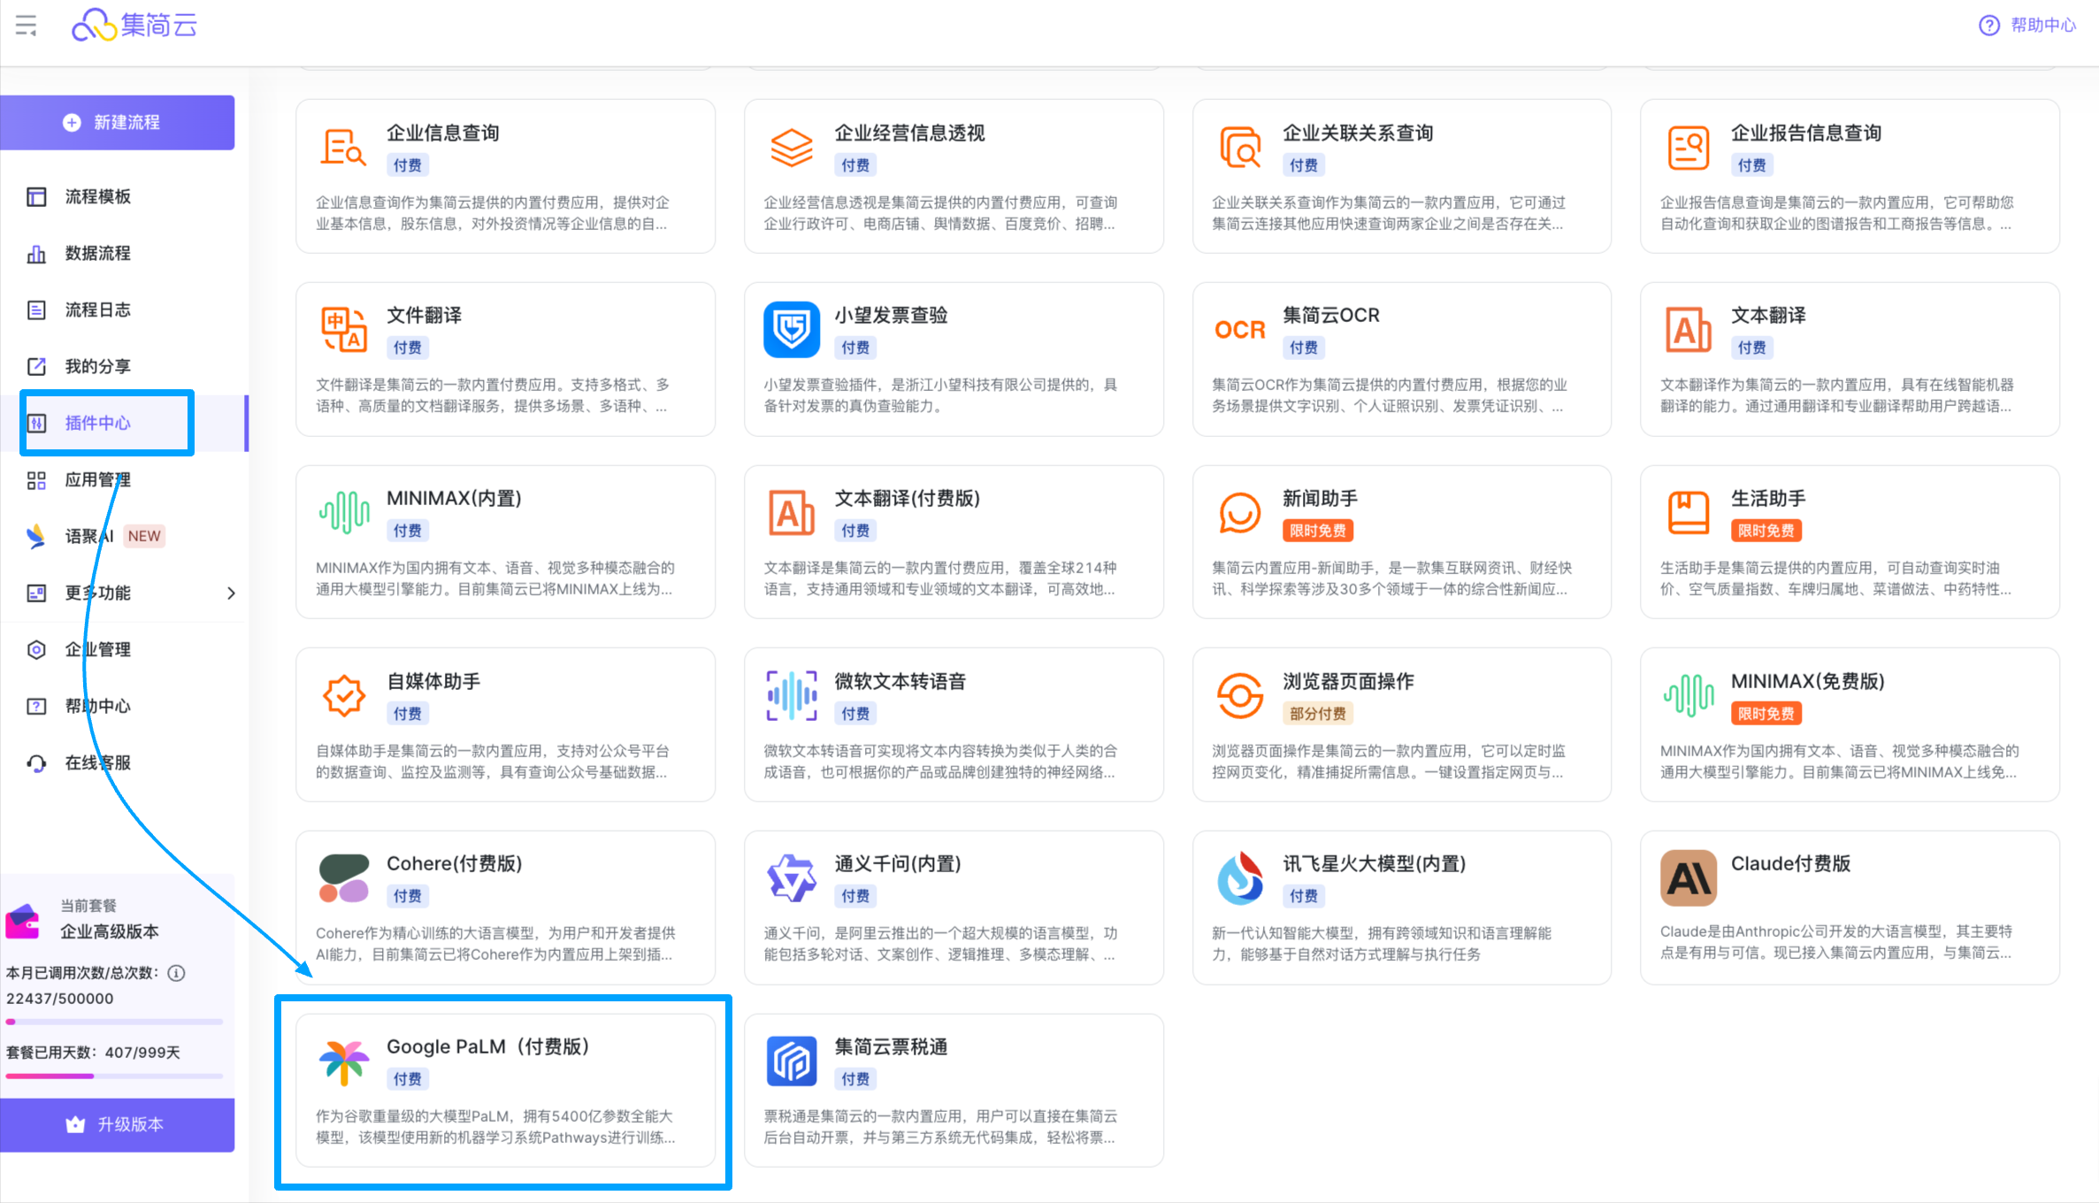
Task: Click the 新建流程 button
Action: point(118,122)
